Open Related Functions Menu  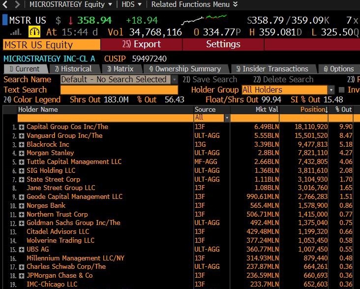click(x=194, y=4)
